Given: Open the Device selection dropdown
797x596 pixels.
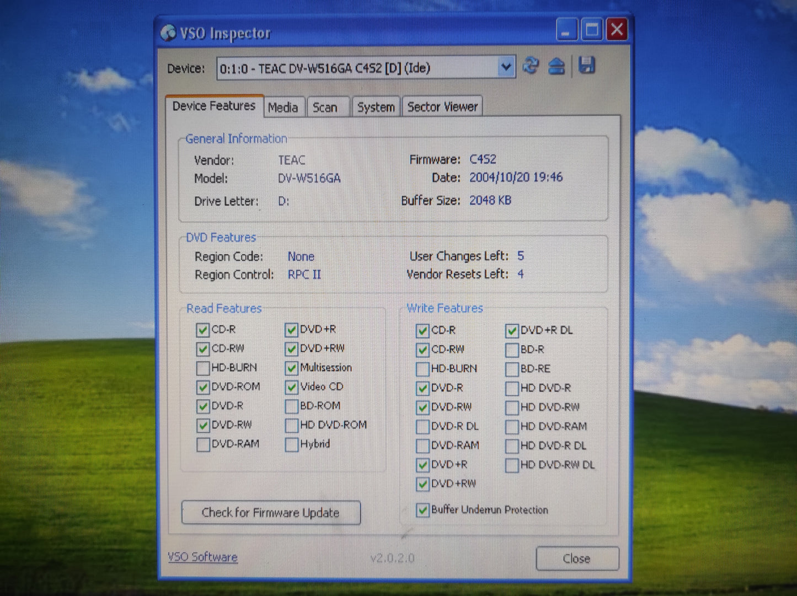Looking at the screenshot, I should coord(505,67).
